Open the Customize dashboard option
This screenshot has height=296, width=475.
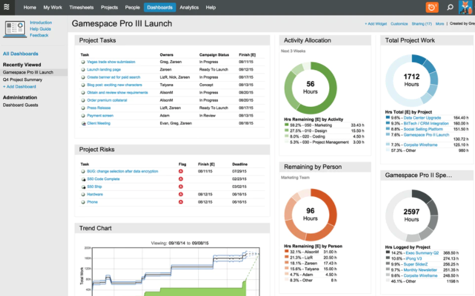pos(399,24)
